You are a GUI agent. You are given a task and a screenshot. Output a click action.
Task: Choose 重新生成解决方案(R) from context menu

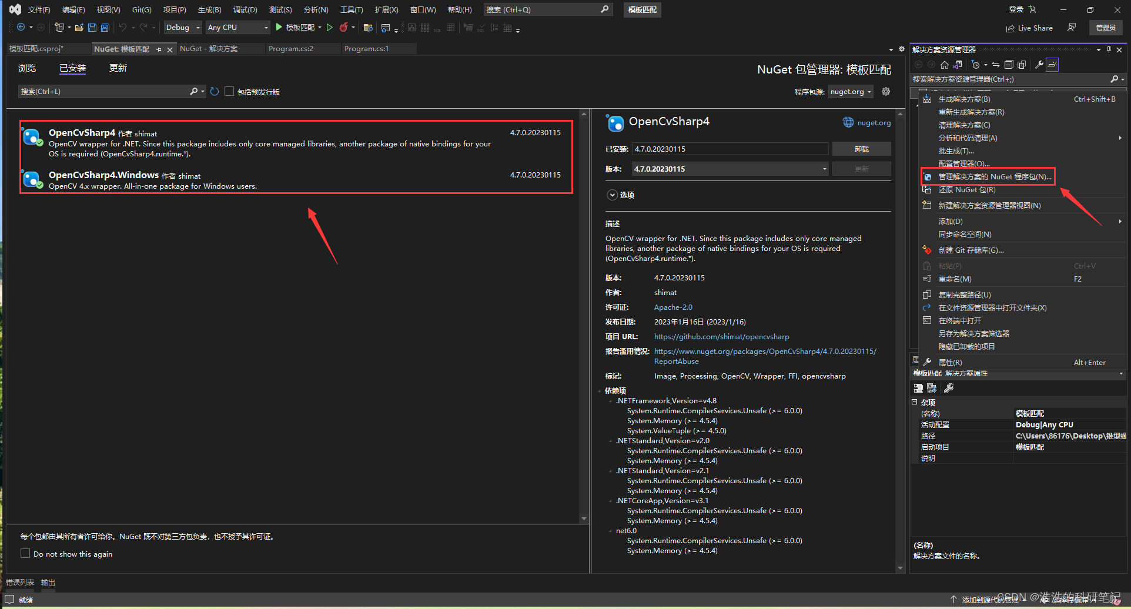pos(971,112)
